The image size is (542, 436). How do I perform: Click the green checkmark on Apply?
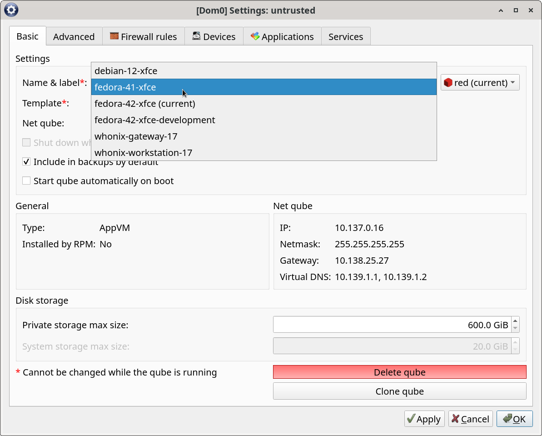(x=411, y=419)
